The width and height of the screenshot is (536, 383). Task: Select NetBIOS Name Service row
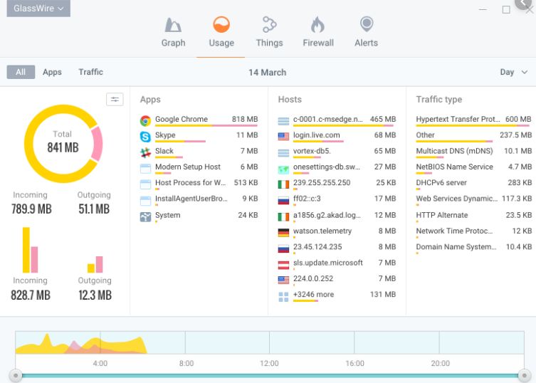474,168
